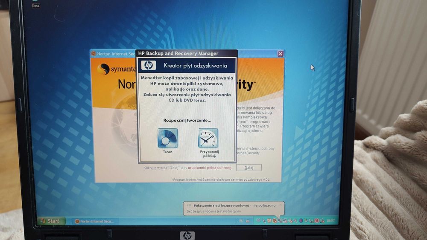
Task: Click the Teraz disc icon
Action: 168,139
